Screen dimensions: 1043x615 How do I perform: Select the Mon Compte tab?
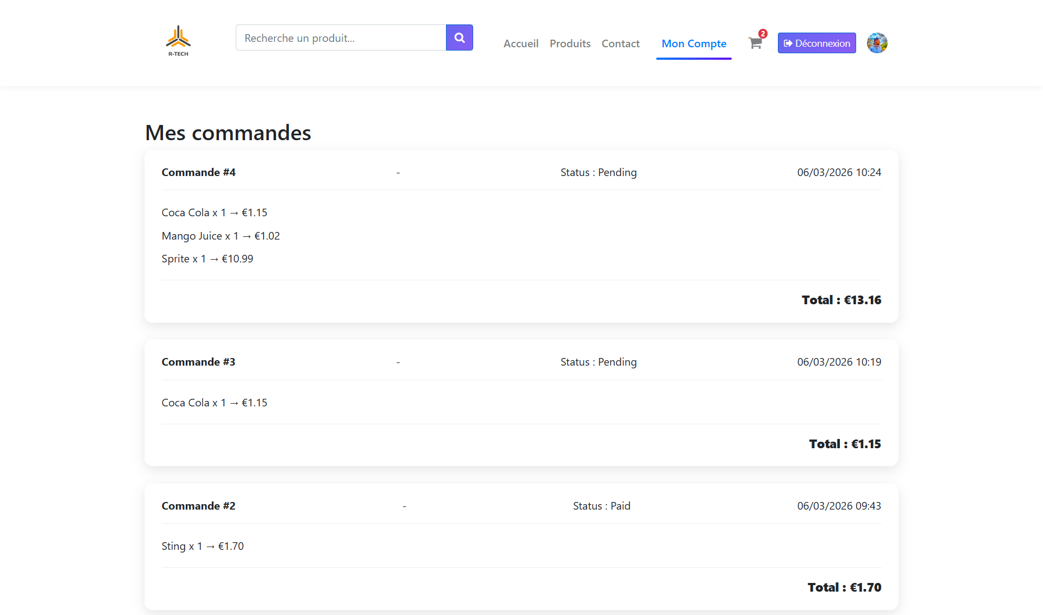(694, 43)
